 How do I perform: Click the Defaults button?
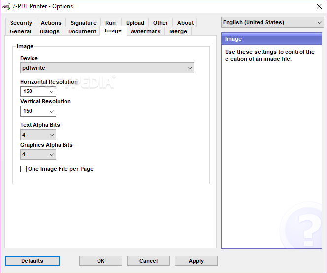click(x=32, y=261)
